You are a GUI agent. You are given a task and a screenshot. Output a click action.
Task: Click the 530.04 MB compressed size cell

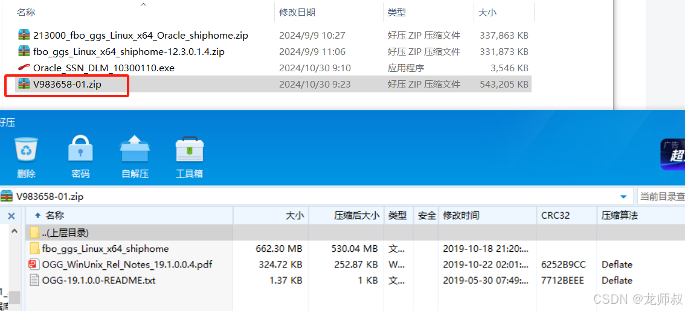point(355,249)
